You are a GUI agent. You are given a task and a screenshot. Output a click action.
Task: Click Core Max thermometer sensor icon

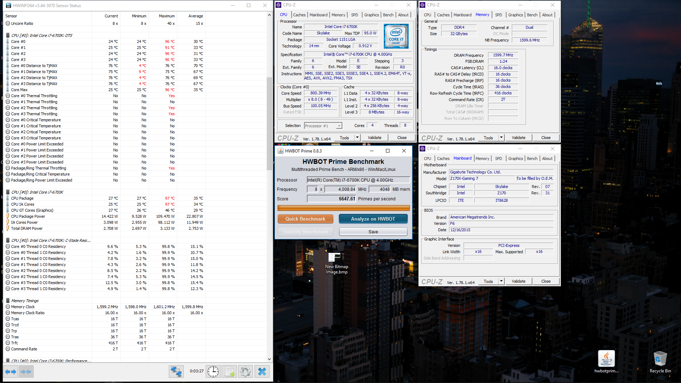8,90
